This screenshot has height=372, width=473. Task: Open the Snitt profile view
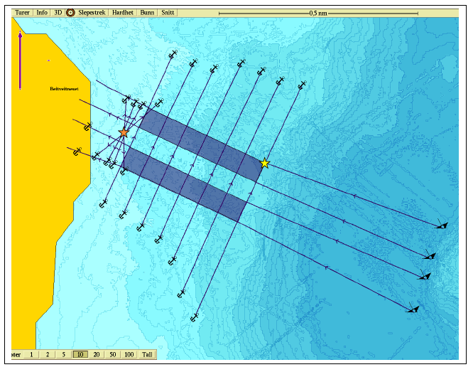pos(168,12)
